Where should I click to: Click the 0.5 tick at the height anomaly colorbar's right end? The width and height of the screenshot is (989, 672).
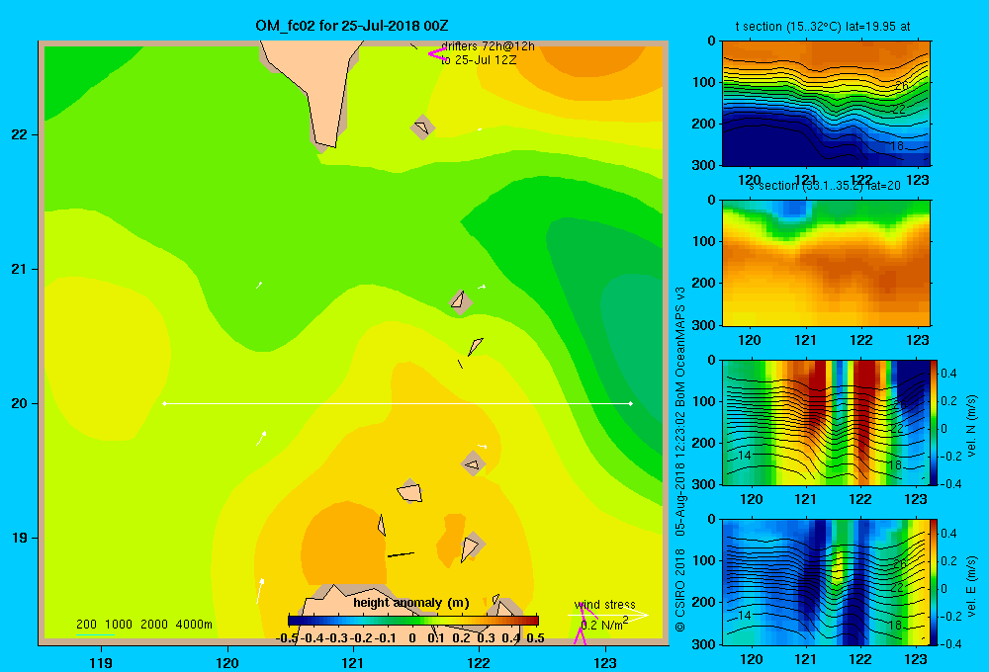[x=535, y=638]
